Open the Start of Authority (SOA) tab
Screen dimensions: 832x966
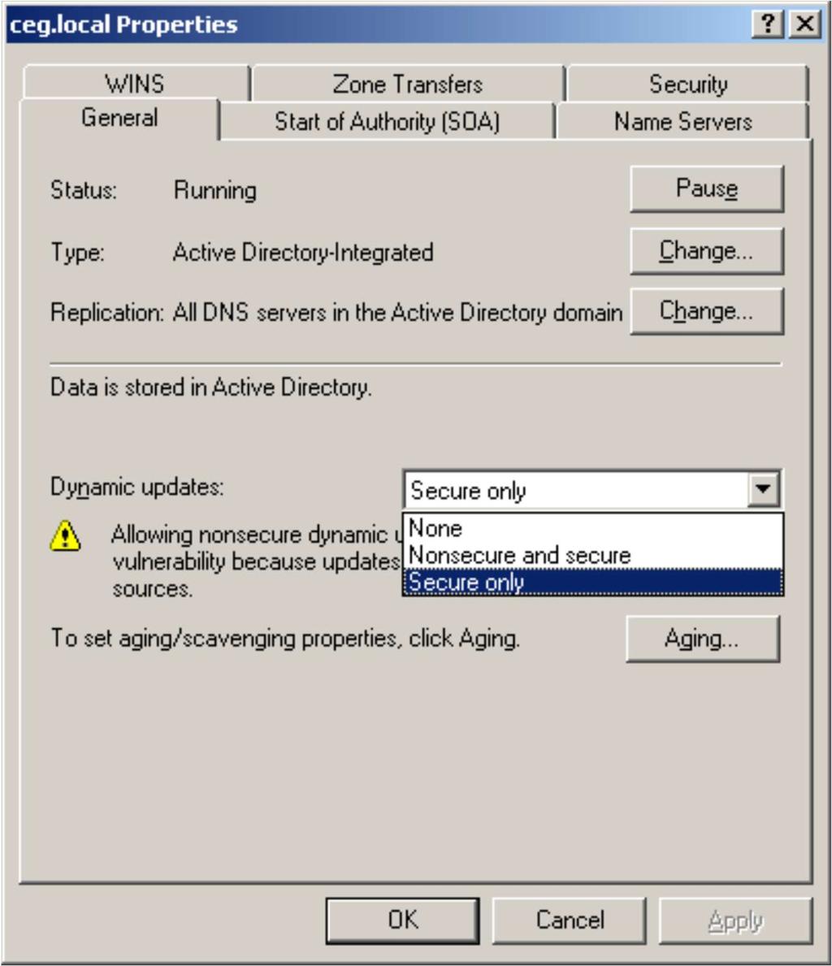click(387, 121)
